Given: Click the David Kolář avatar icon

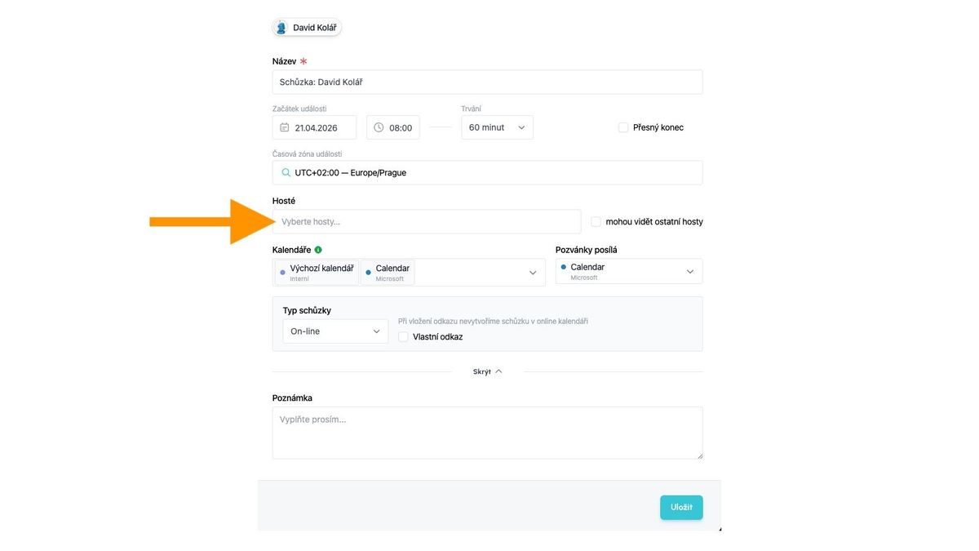Looking at the screenshot, I should tap(281, 28).
